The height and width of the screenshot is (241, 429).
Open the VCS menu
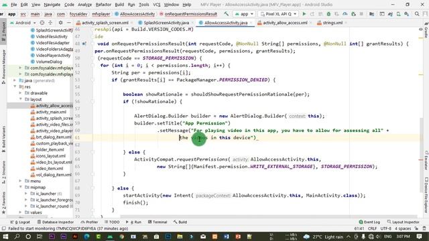point(156,5)
